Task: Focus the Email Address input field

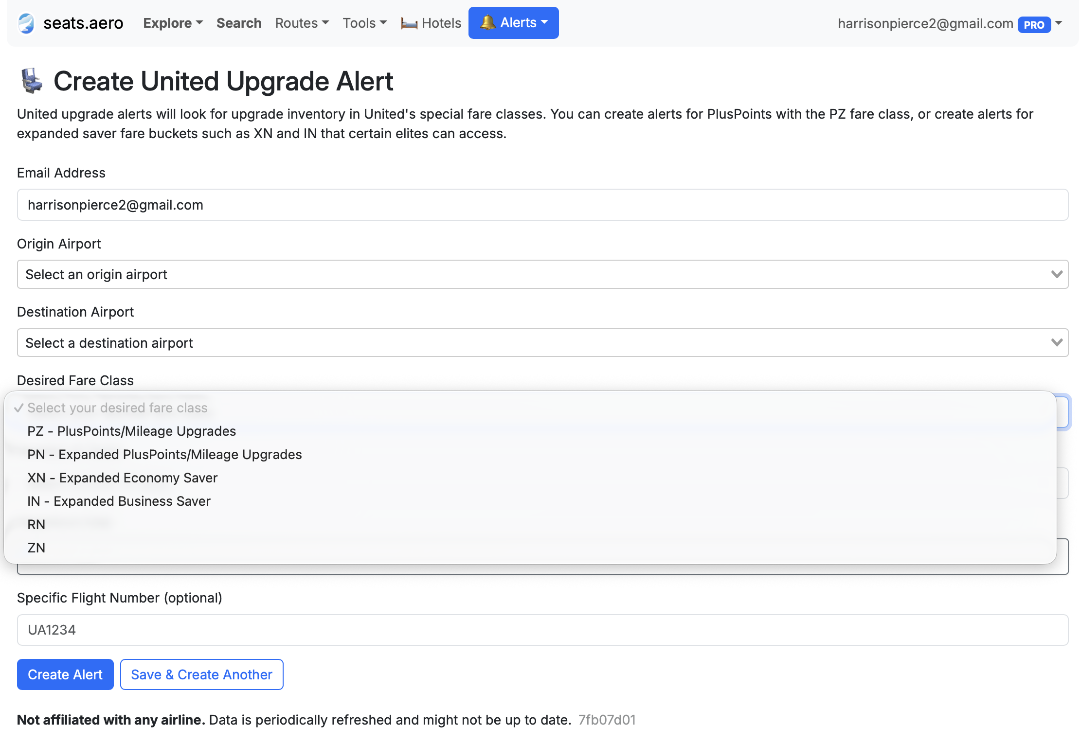Action: [x=543, y=205]
